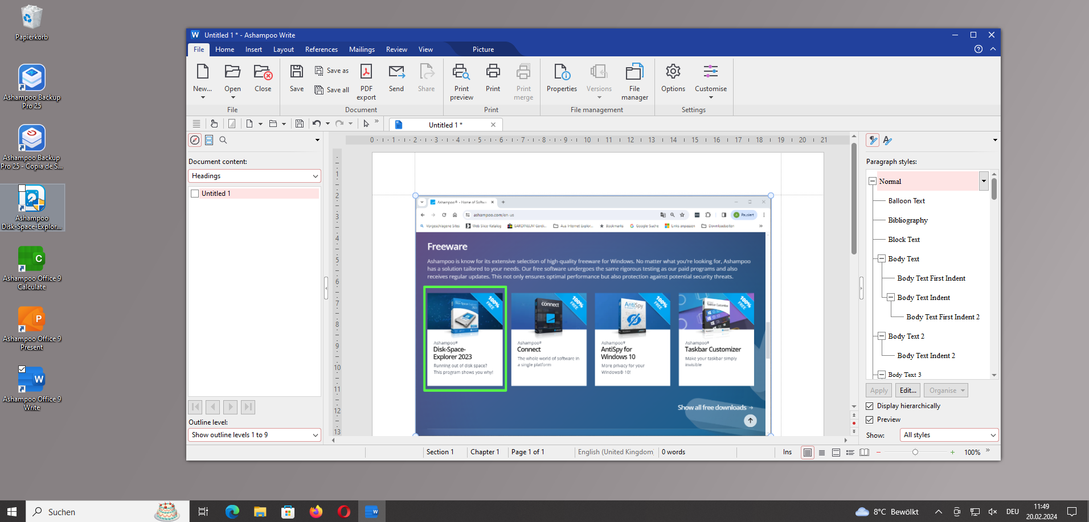Open the Headings dropdown
Viewport: 1089px width, 522px height.
tap(255, 176)
